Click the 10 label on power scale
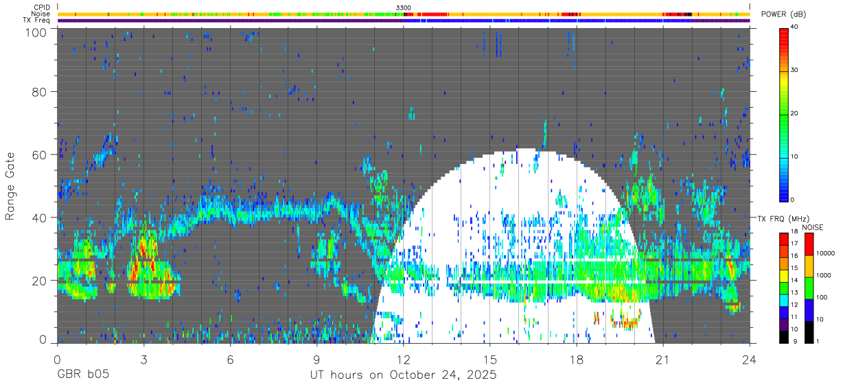The width and height of the screenshot is (843, 389). pyautogui.click(x=794, y=156)
